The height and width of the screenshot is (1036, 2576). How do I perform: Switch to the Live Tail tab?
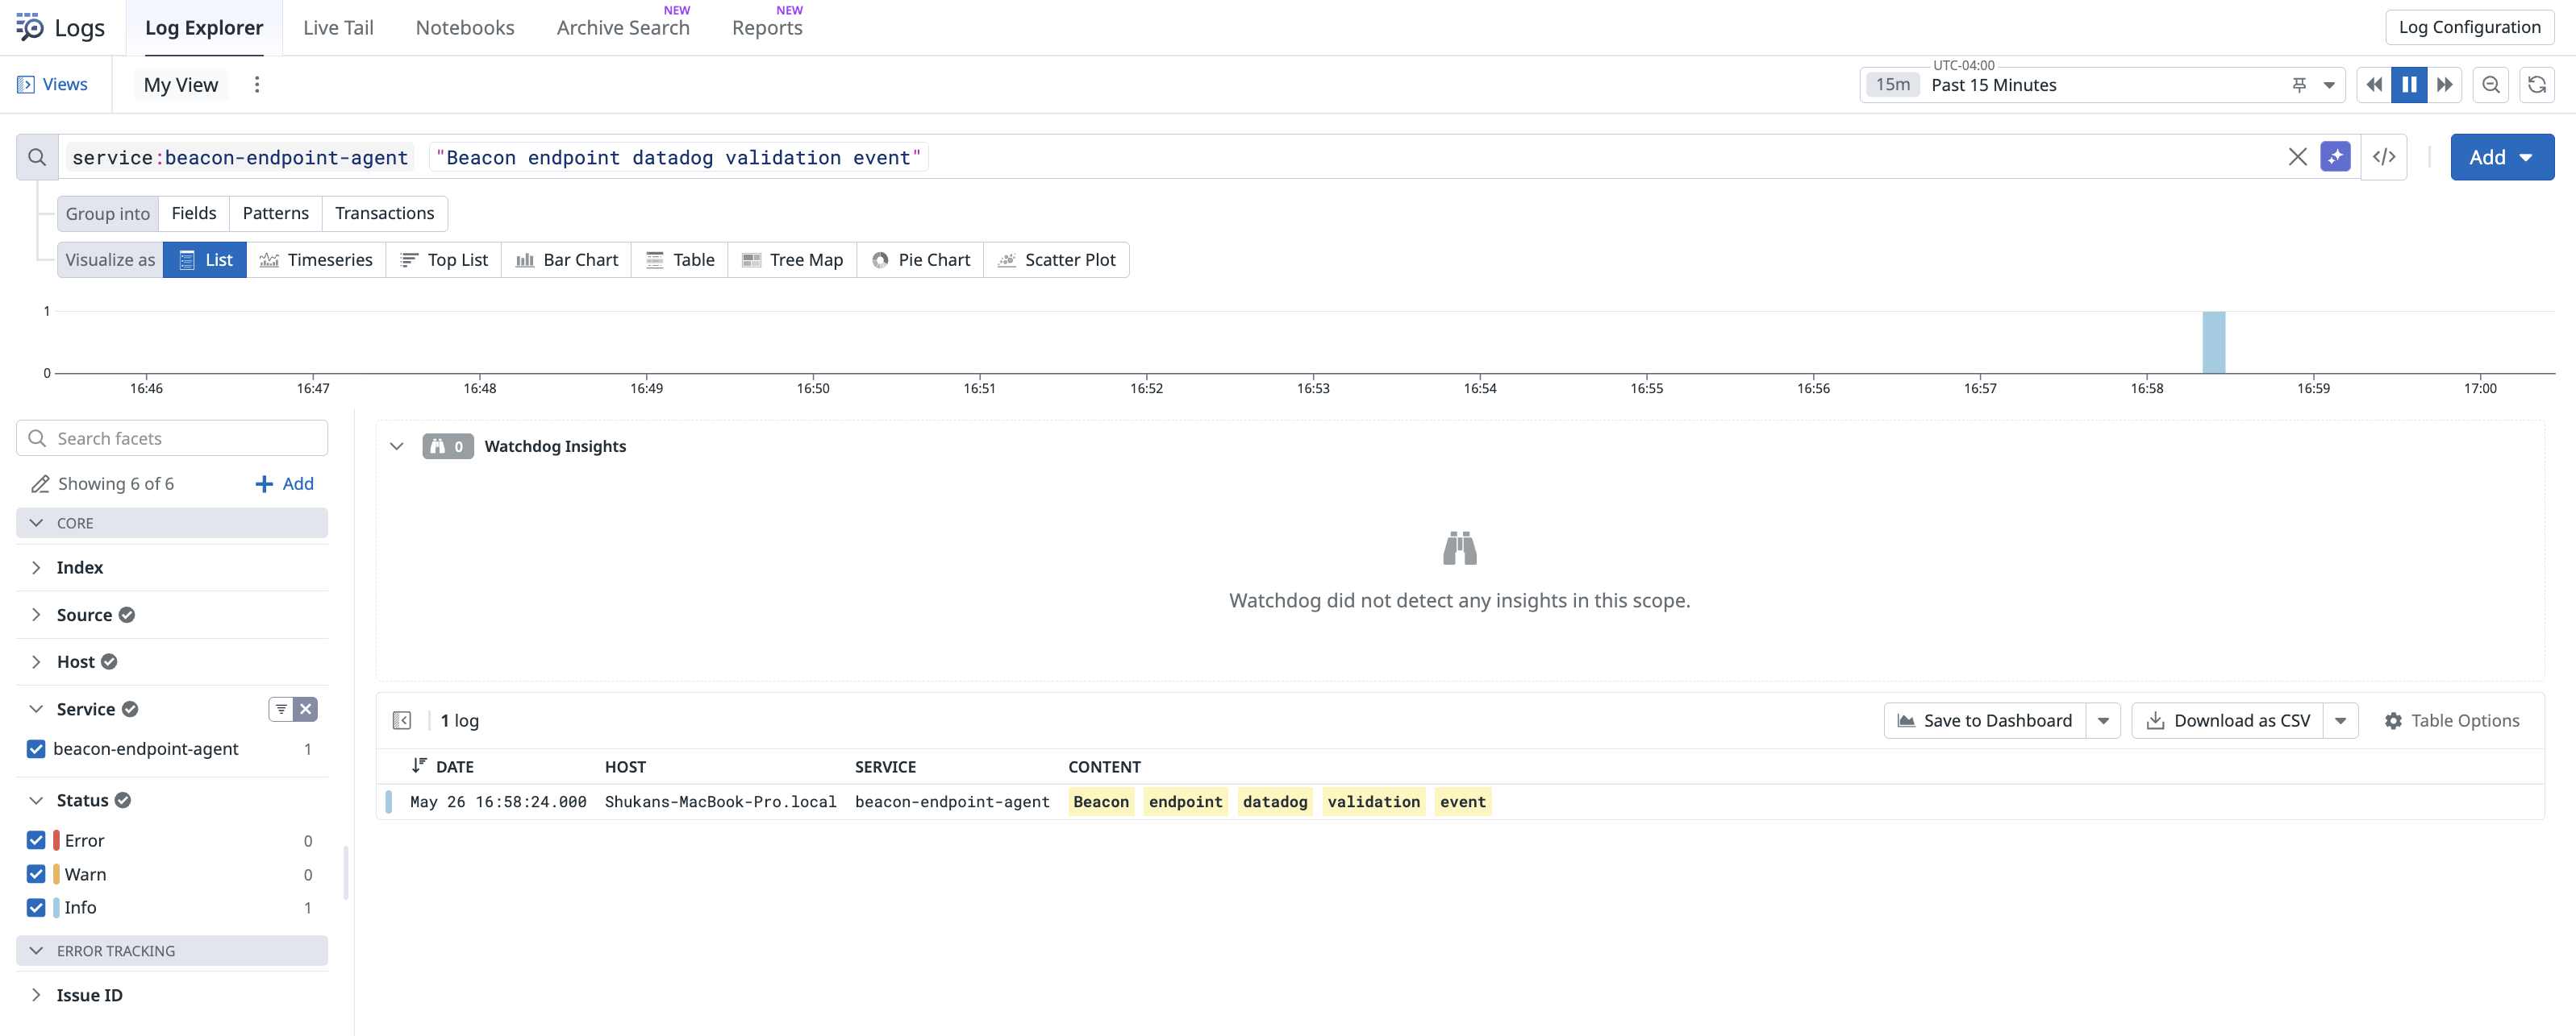tap(338, 28)
